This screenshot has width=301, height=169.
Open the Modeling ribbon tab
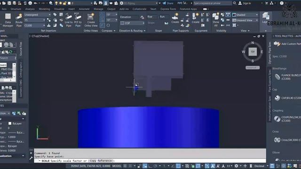(44, 9)
